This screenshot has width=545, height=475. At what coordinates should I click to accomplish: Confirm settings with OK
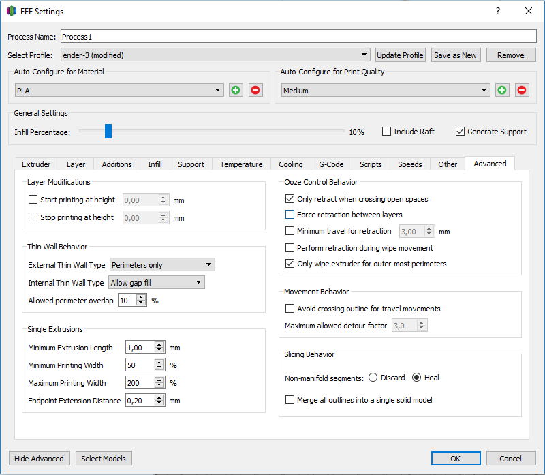click(456, 459)
